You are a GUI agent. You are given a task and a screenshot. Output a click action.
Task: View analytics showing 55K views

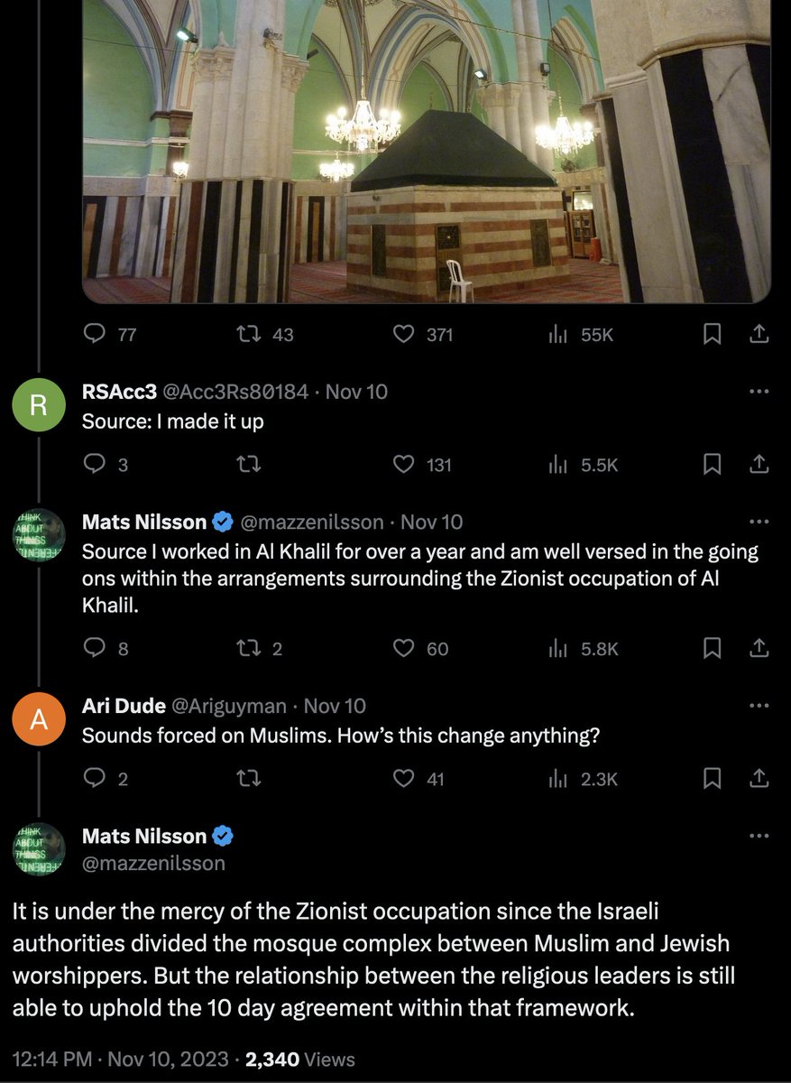click(581, 334)
